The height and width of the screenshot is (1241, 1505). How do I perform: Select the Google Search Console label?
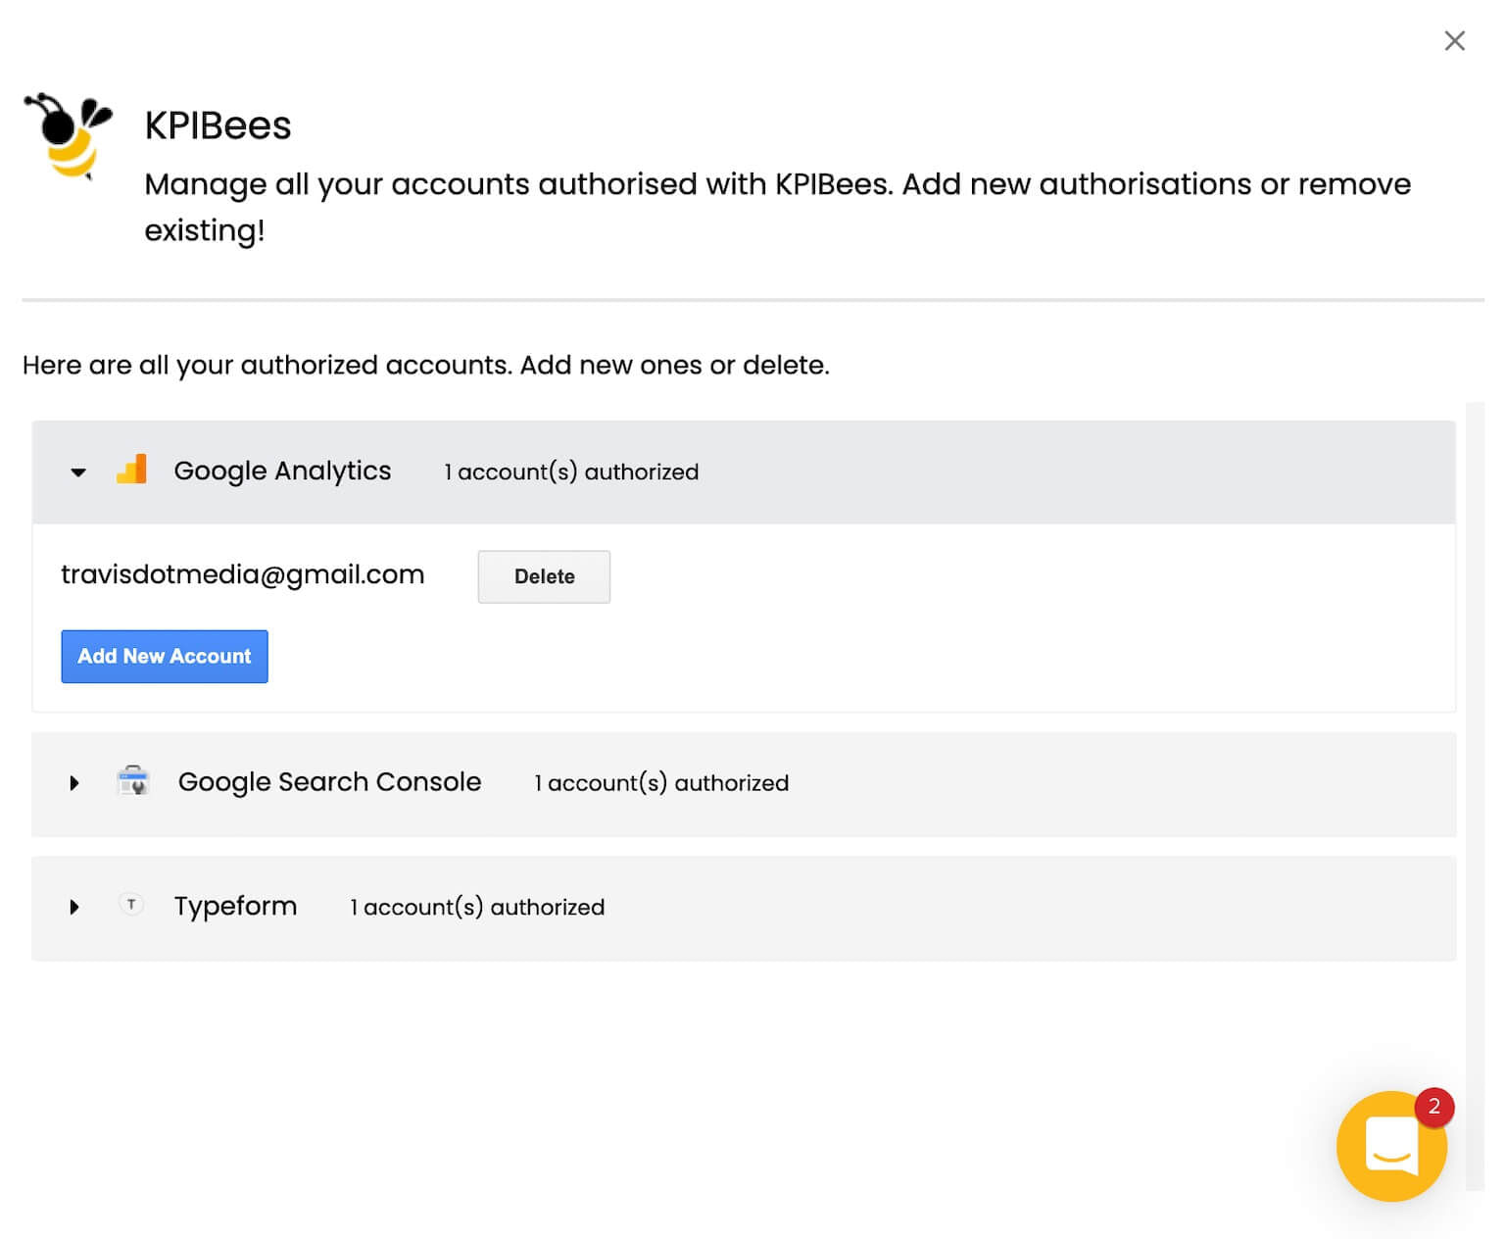(329, 782)
